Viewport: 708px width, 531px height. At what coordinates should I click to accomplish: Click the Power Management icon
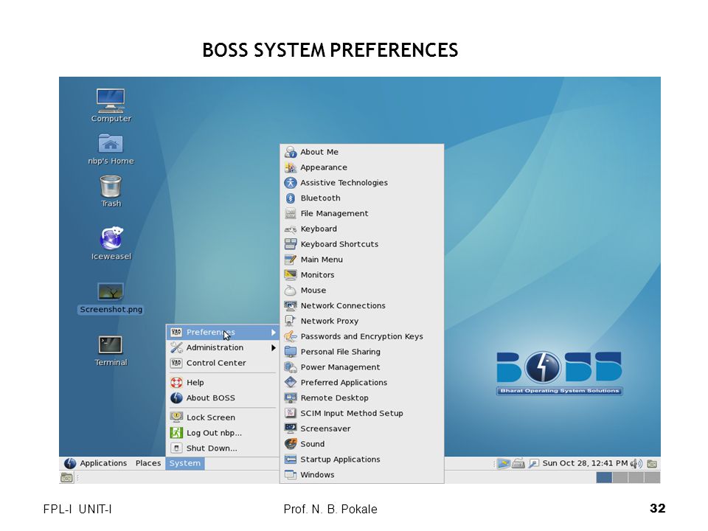(291, 367)
